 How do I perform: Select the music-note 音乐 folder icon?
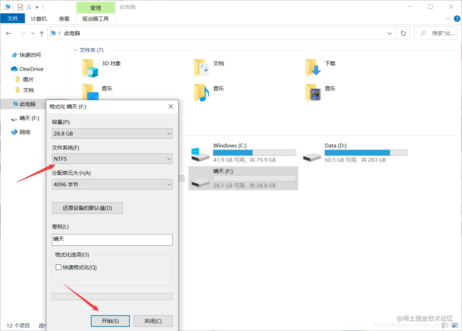202,93
